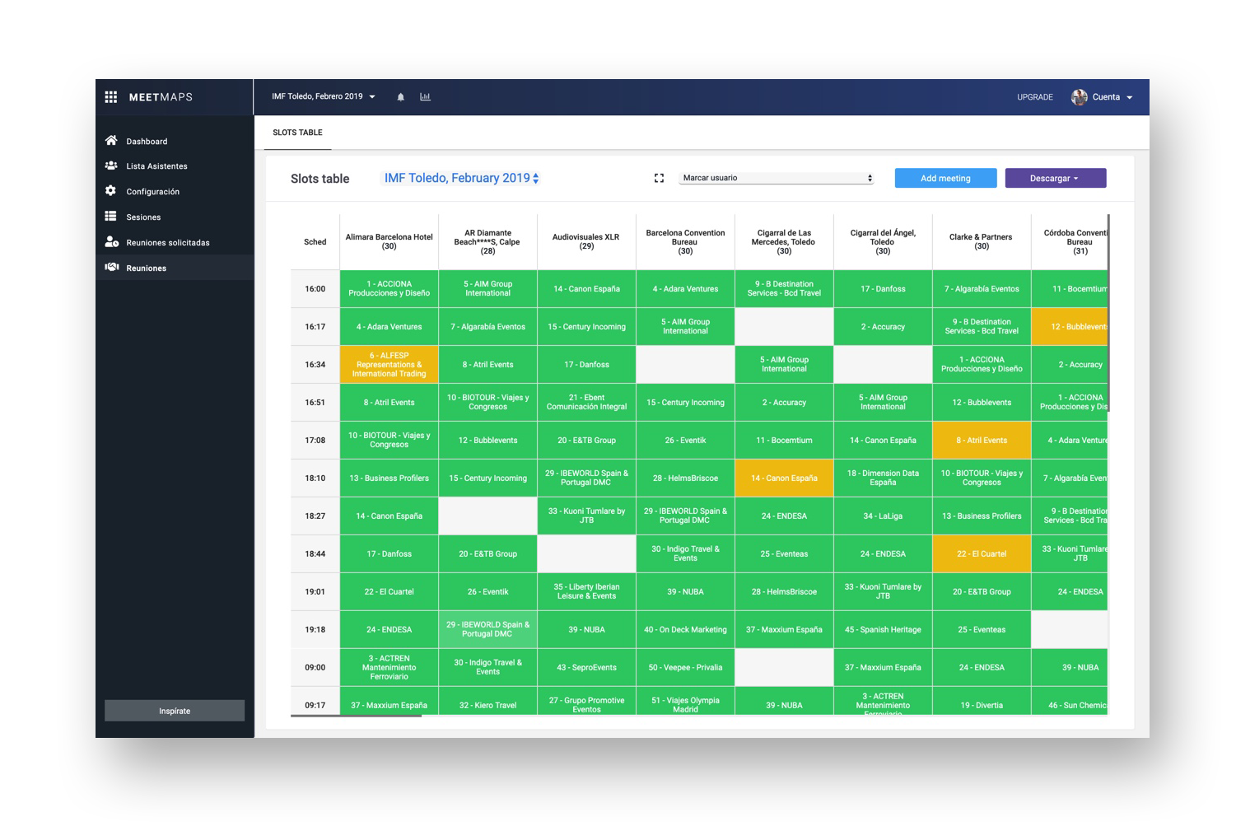Open Configuración in the sidebar
The height and width of the screenshot is (826, 1250).
175,191
